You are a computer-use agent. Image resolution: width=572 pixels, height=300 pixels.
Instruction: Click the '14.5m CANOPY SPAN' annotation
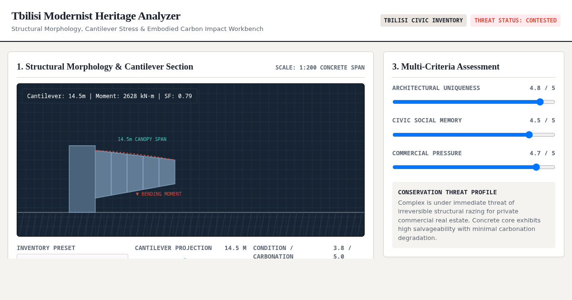142,140
